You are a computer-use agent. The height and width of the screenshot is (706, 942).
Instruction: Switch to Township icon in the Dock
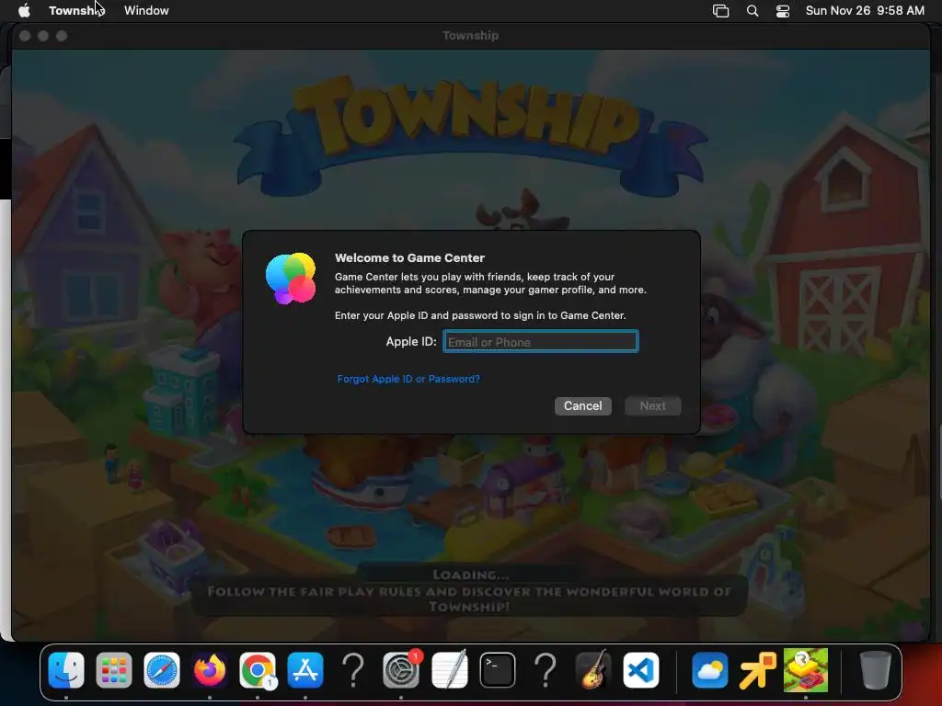coord(806,669)
